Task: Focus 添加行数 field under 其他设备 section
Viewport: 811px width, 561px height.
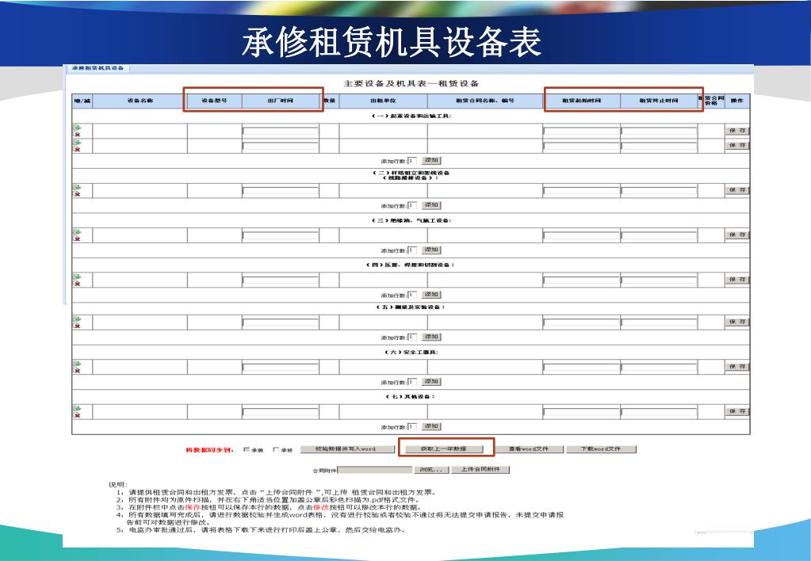Action: pos(412,426)
